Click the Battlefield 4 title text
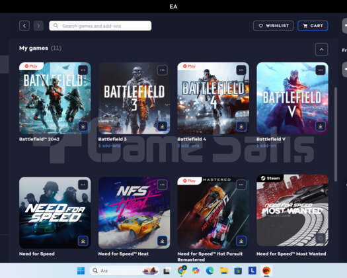Screen dimensions: 347x278 192,139
